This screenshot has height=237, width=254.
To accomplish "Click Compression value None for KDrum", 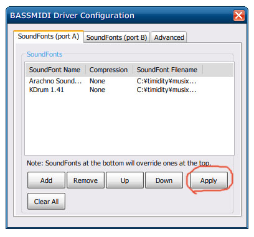I will pyautogui.click(x=97, y=90).
